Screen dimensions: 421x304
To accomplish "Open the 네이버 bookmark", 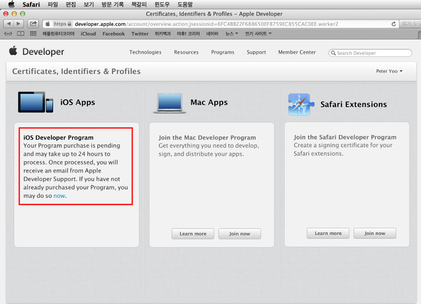I will [x=212, y=34].
